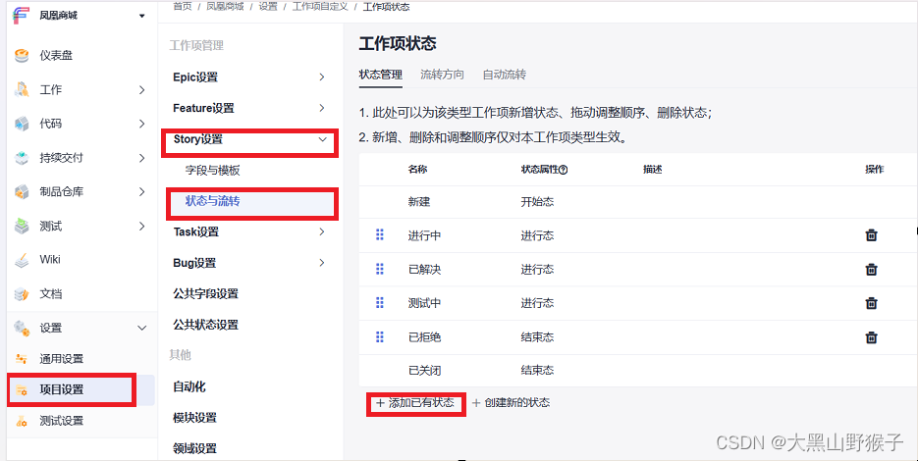Click the 开始态 attribute cell
918x461 pixels.
[537, 202]
